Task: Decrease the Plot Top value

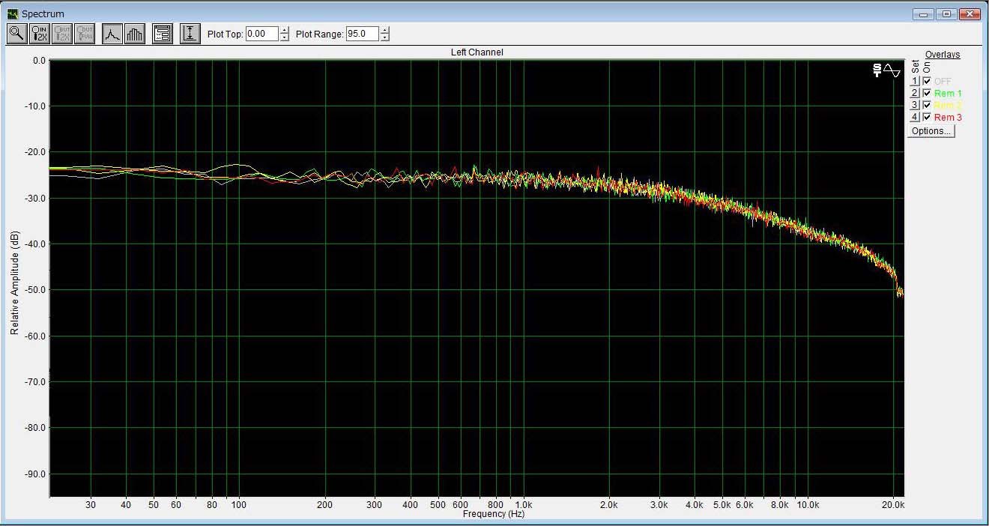Action: point(284,37)
